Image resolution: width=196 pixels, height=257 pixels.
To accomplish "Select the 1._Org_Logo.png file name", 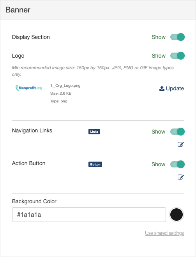I will coord(65,86).
